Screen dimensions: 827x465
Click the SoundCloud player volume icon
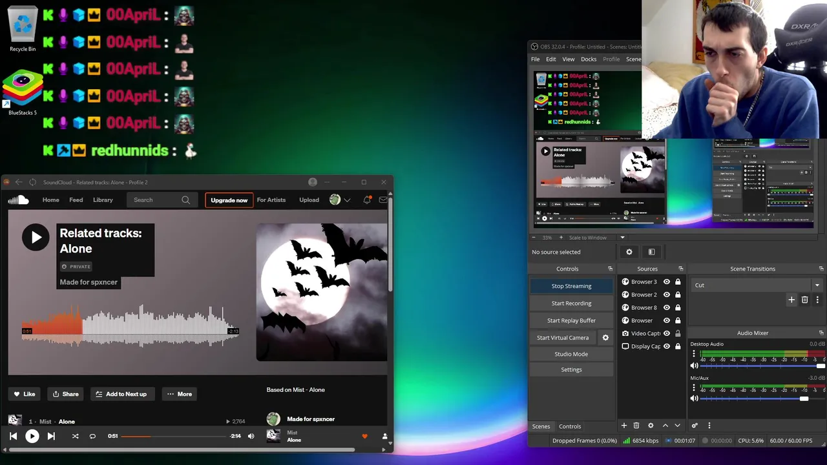click(251, 436)
